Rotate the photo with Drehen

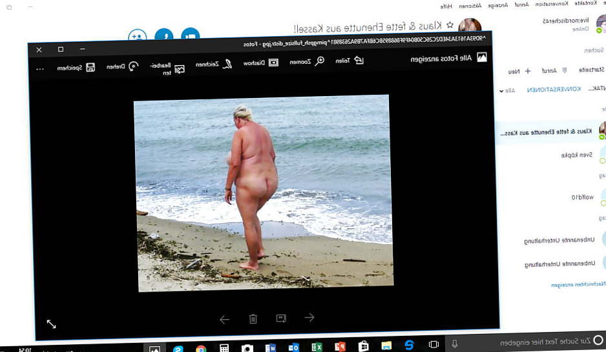(133, 66)
